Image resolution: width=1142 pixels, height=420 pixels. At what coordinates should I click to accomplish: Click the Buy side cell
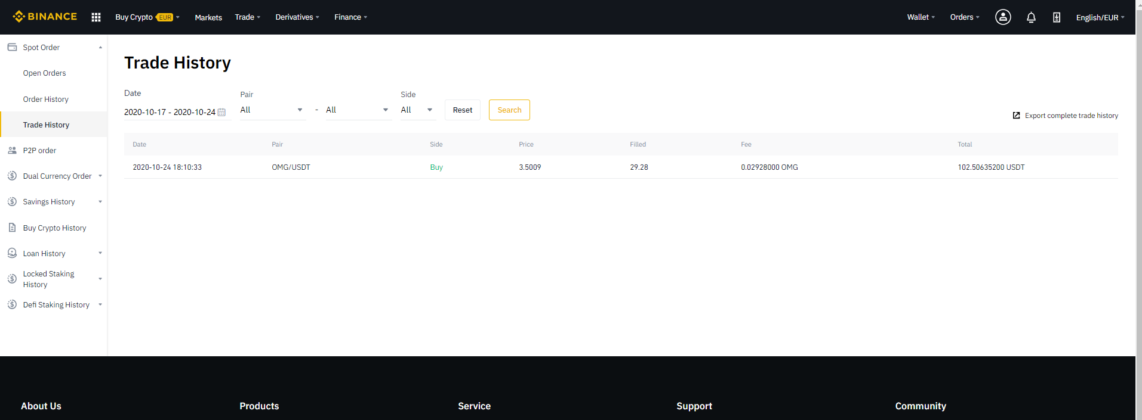tap(436, 167)
